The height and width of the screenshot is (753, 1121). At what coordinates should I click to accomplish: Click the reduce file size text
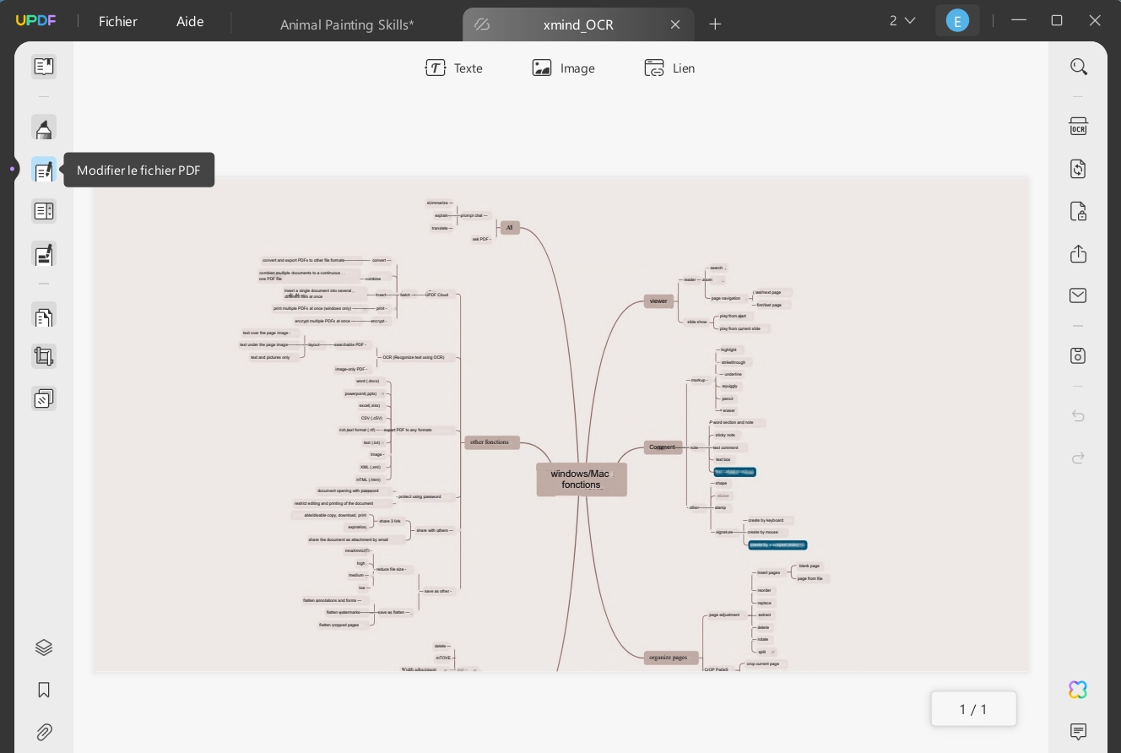pyautogui.click(x=391, y=569)
